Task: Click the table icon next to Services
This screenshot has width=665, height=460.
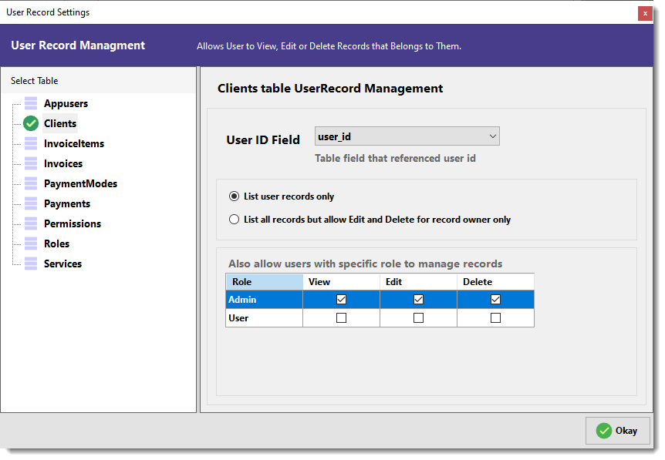Action: [x=31, y=264]
